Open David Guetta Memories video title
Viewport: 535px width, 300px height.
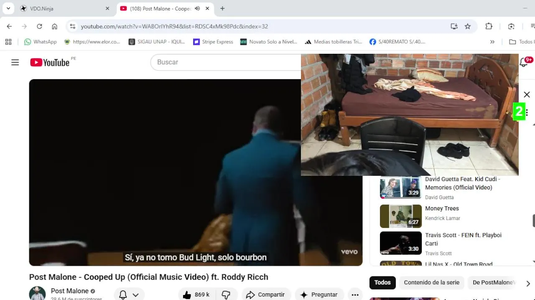click(x=463, y=183)
